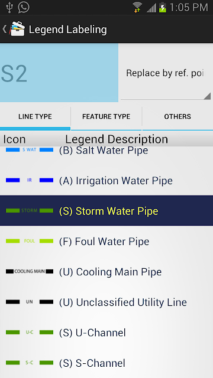
Task: Switch to the OTHERS tab
Action: pyautogui.click(x=177, y=117)
